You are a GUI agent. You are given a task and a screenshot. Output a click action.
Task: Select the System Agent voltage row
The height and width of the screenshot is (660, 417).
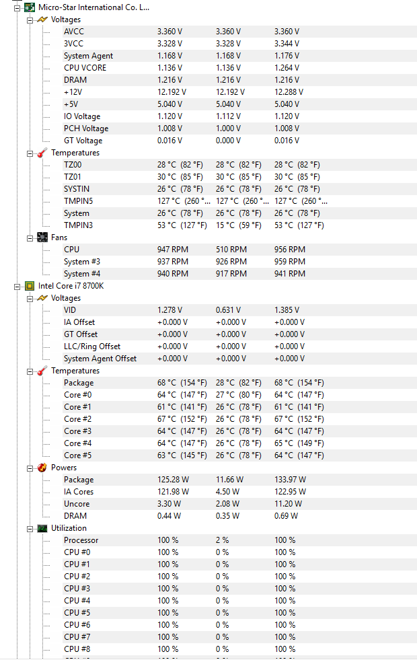[240, 56]
